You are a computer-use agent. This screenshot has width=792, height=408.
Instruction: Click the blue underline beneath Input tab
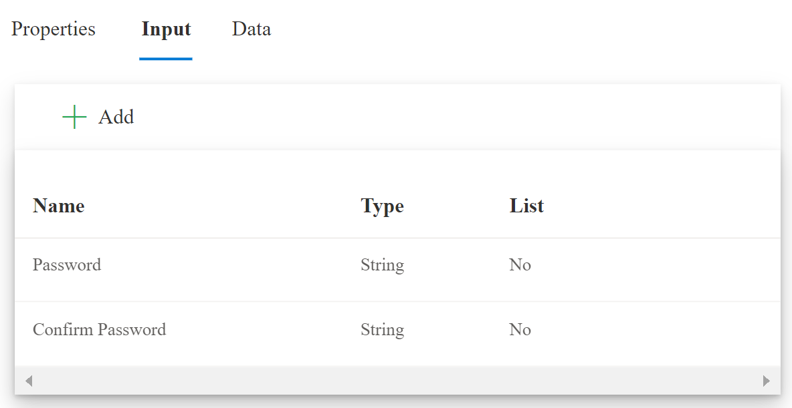[166, 59]
